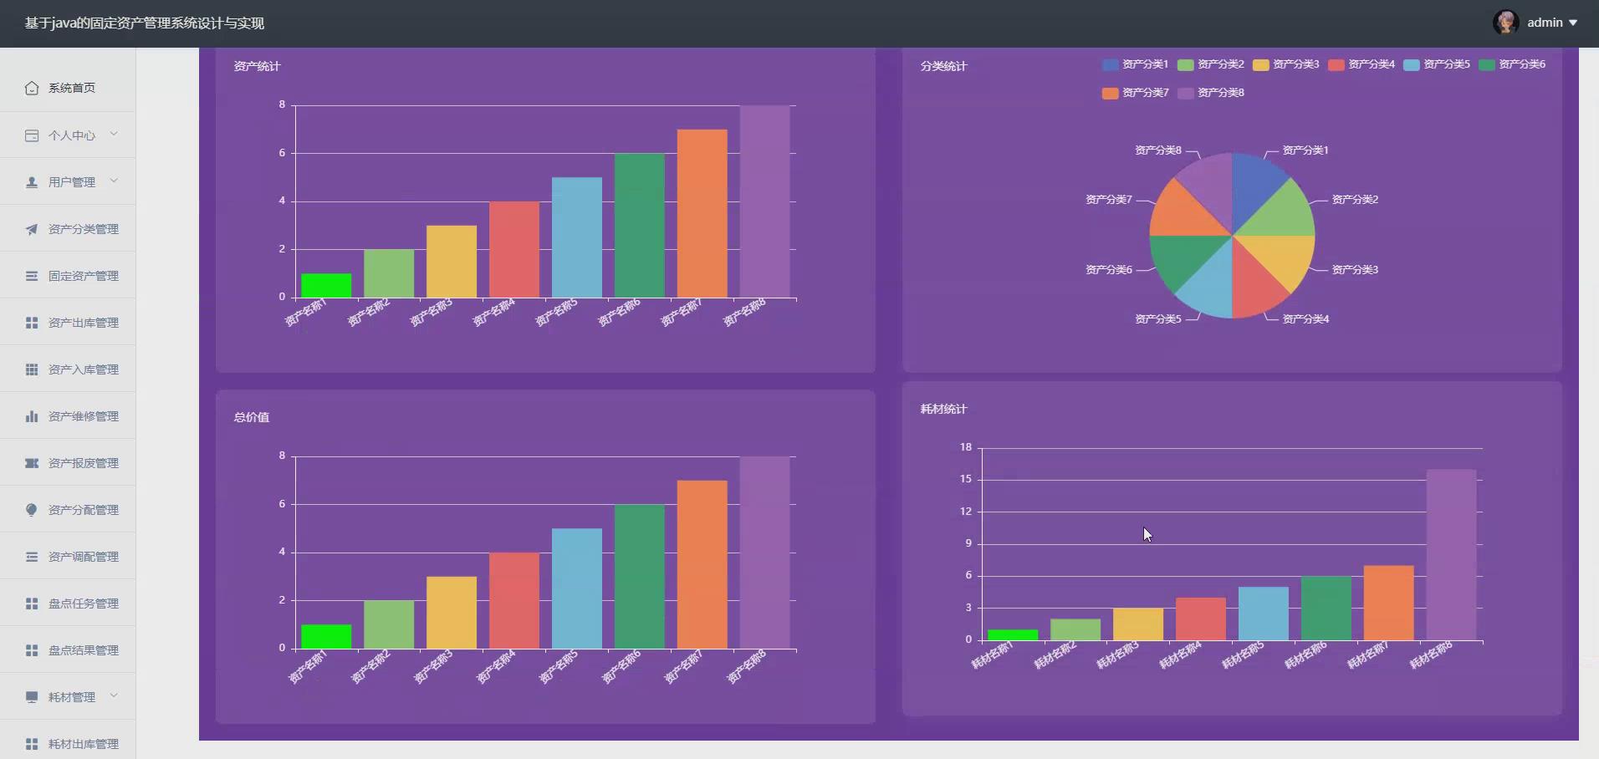Open the 资产调配管理 menu item
1599x759 pixels.
68,557
